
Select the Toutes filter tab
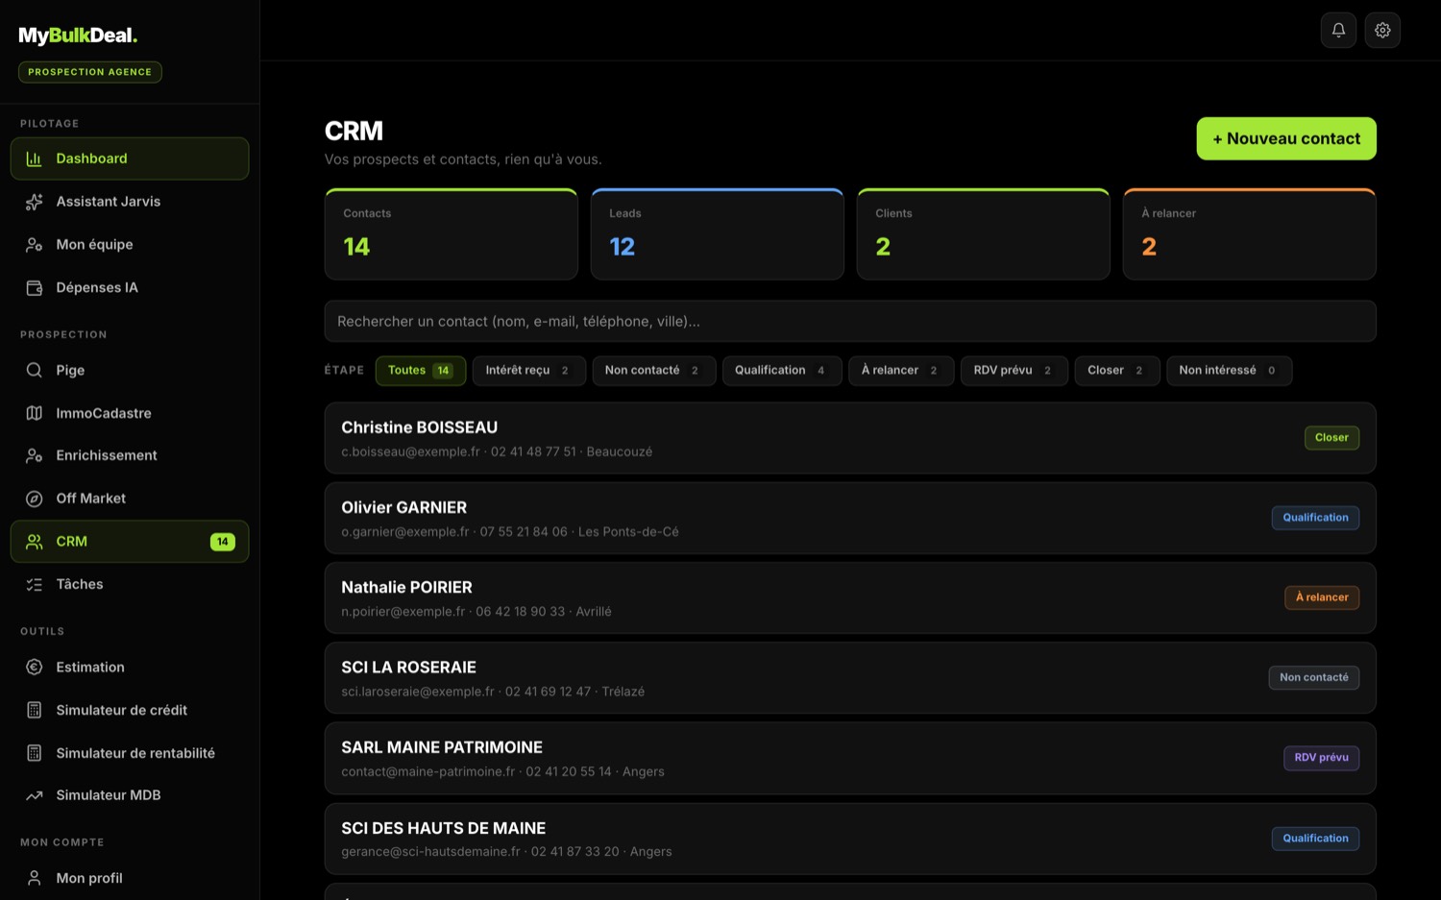(421, 371)
